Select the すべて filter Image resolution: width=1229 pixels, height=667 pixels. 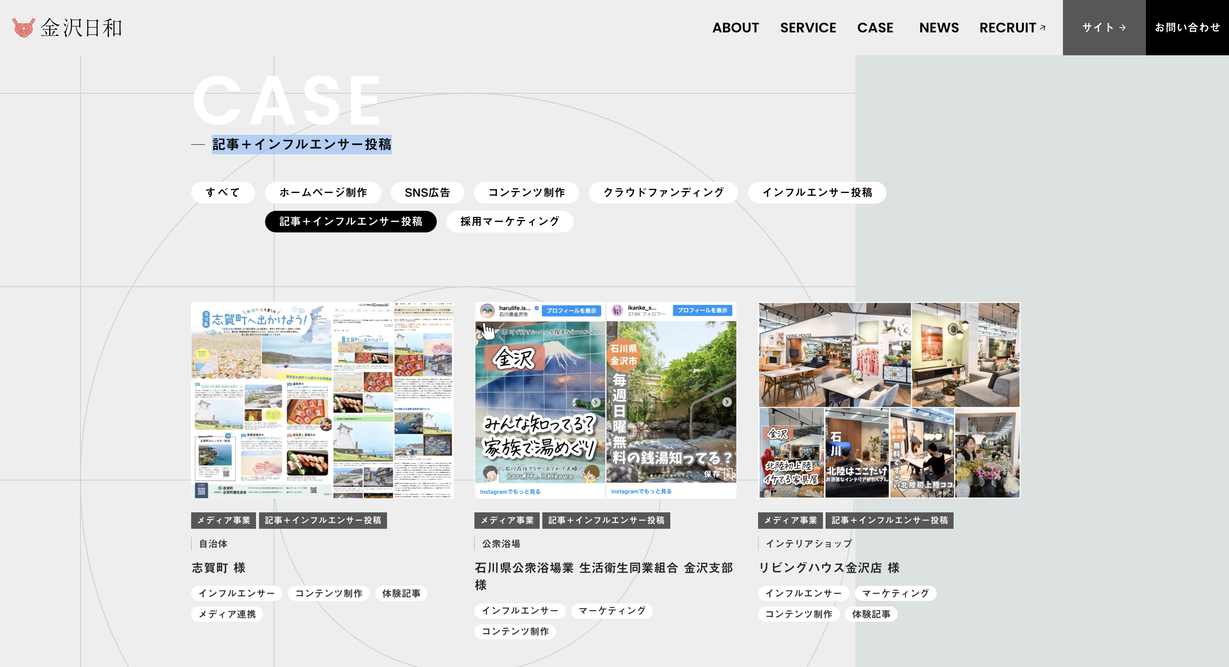point(223,193)
